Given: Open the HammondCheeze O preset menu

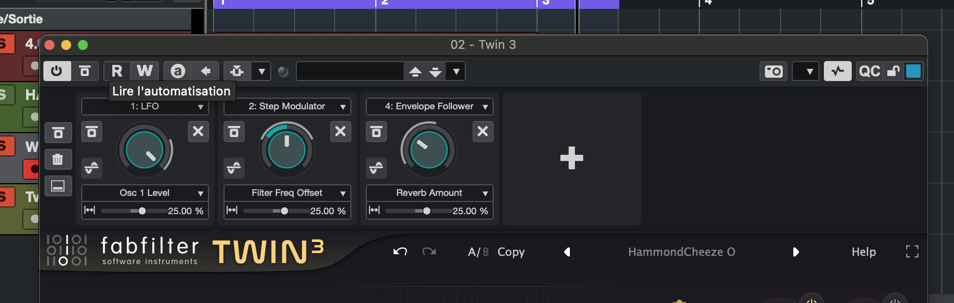Looking at the screenshot, I should point(682,252).
